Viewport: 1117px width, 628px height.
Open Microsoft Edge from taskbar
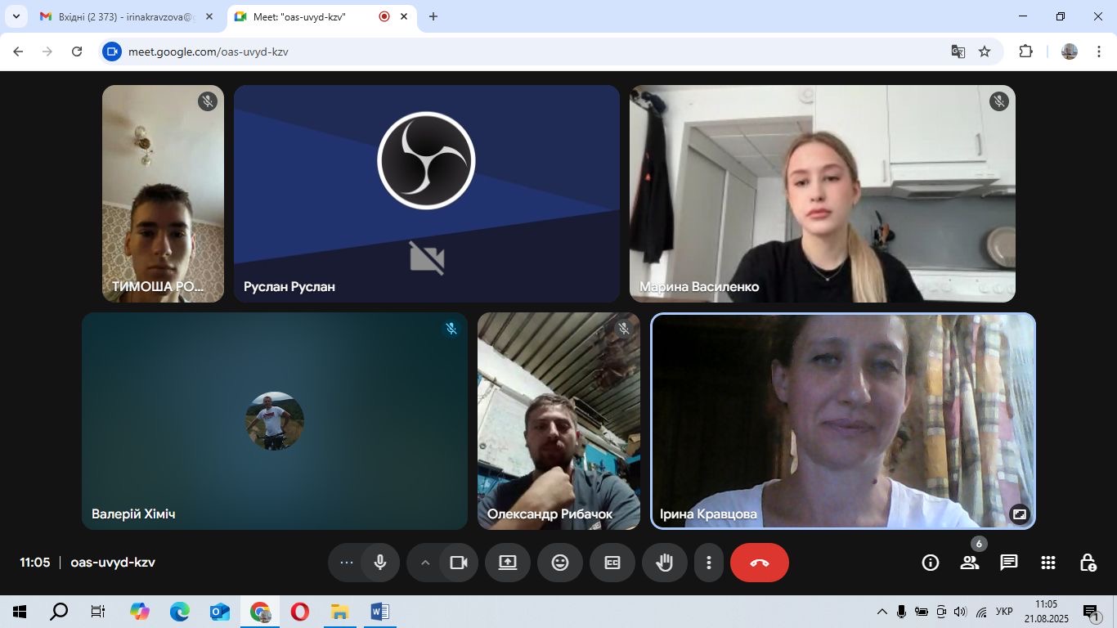(x=180, y=612)
